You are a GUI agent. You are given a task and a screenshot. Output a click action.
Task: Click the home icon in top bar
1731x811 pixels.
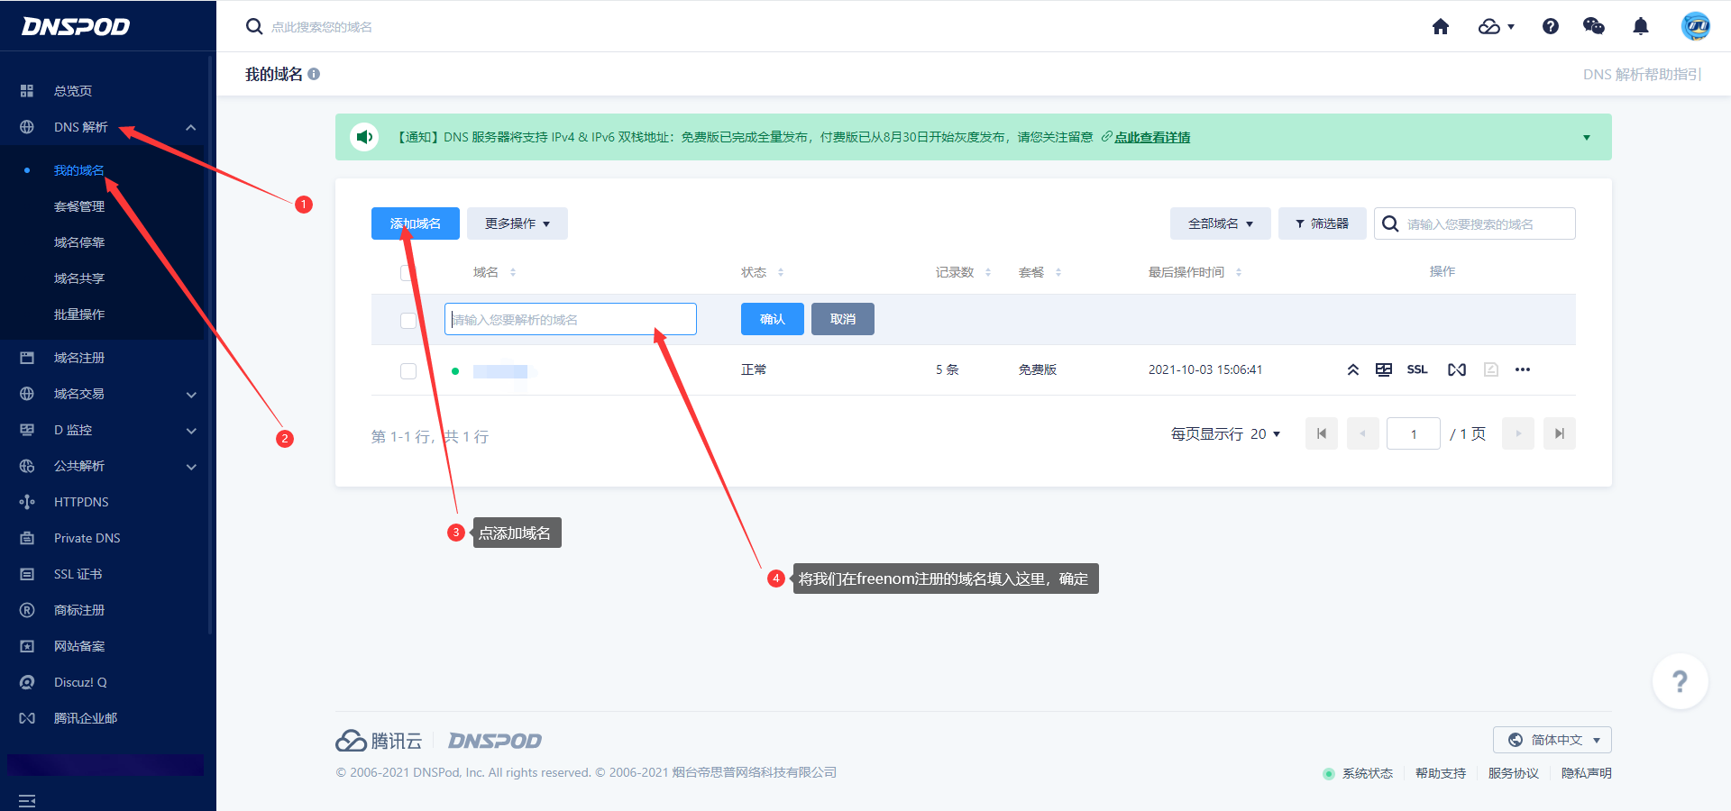(1440, 27)
